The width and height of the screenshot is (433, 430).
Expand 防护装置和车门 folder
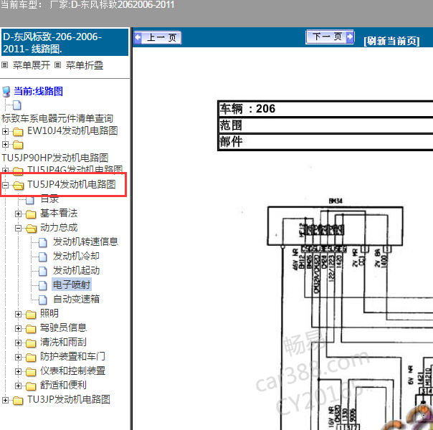[18, 357]
